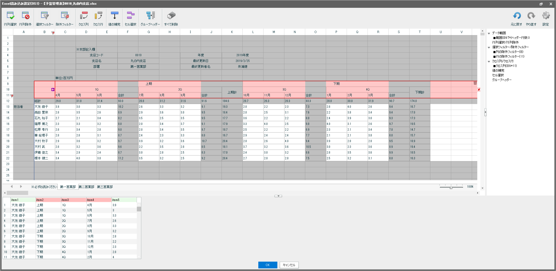Click the red filter badge on column B header
The image size is (556, 271).
[x=53, y=33]
